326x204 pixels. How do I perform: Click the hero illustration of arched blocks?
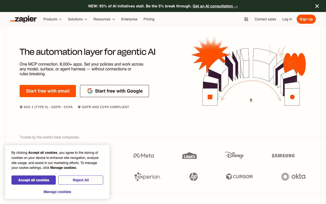pos(249,71)
